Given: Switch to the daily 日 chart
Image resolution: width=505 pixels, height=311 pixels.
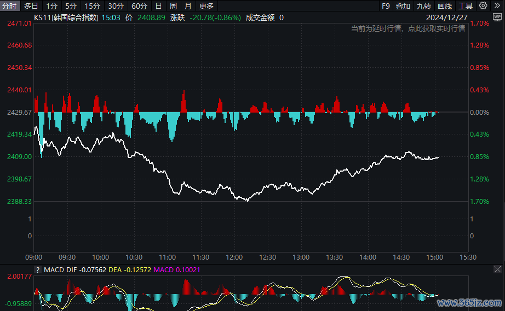Looking at the screenshot, I should click(x=158, y=6).
